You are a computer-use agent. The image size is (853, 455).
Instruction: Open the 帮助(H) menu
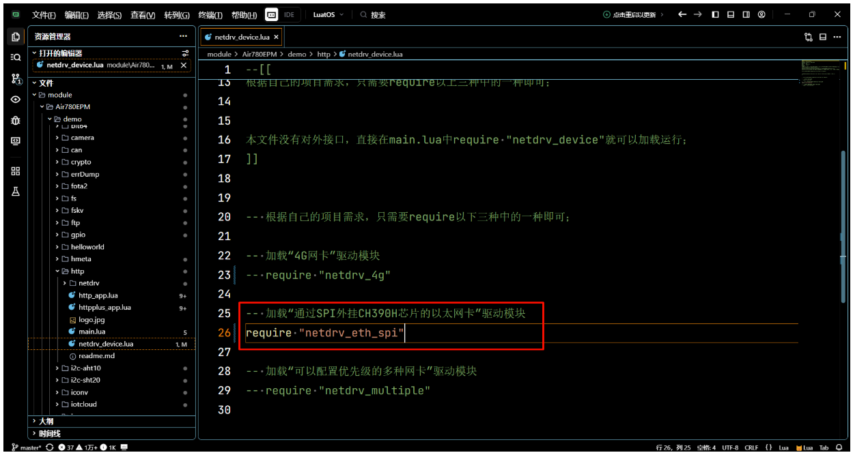pos(244,14)
